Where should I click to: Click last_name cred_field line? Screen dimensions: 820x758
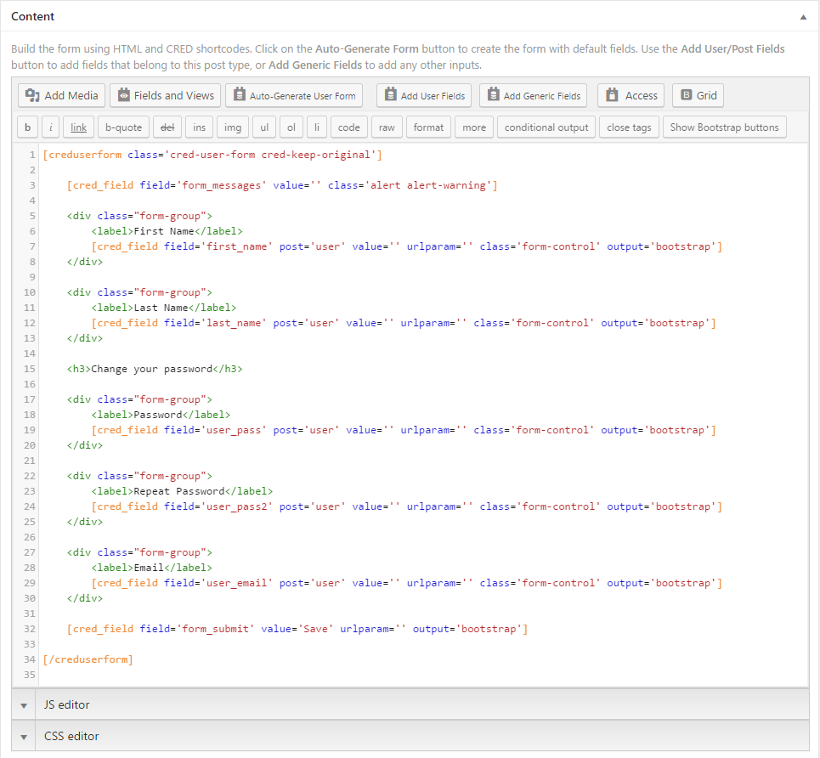(404, 323)
